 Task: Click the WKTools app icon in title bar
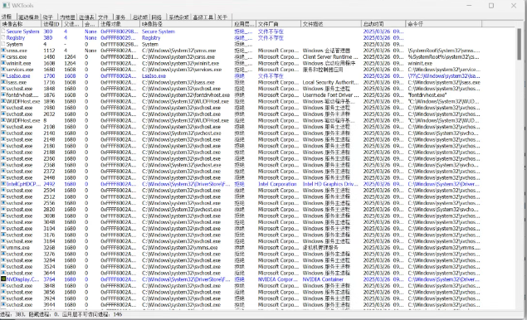6,5
